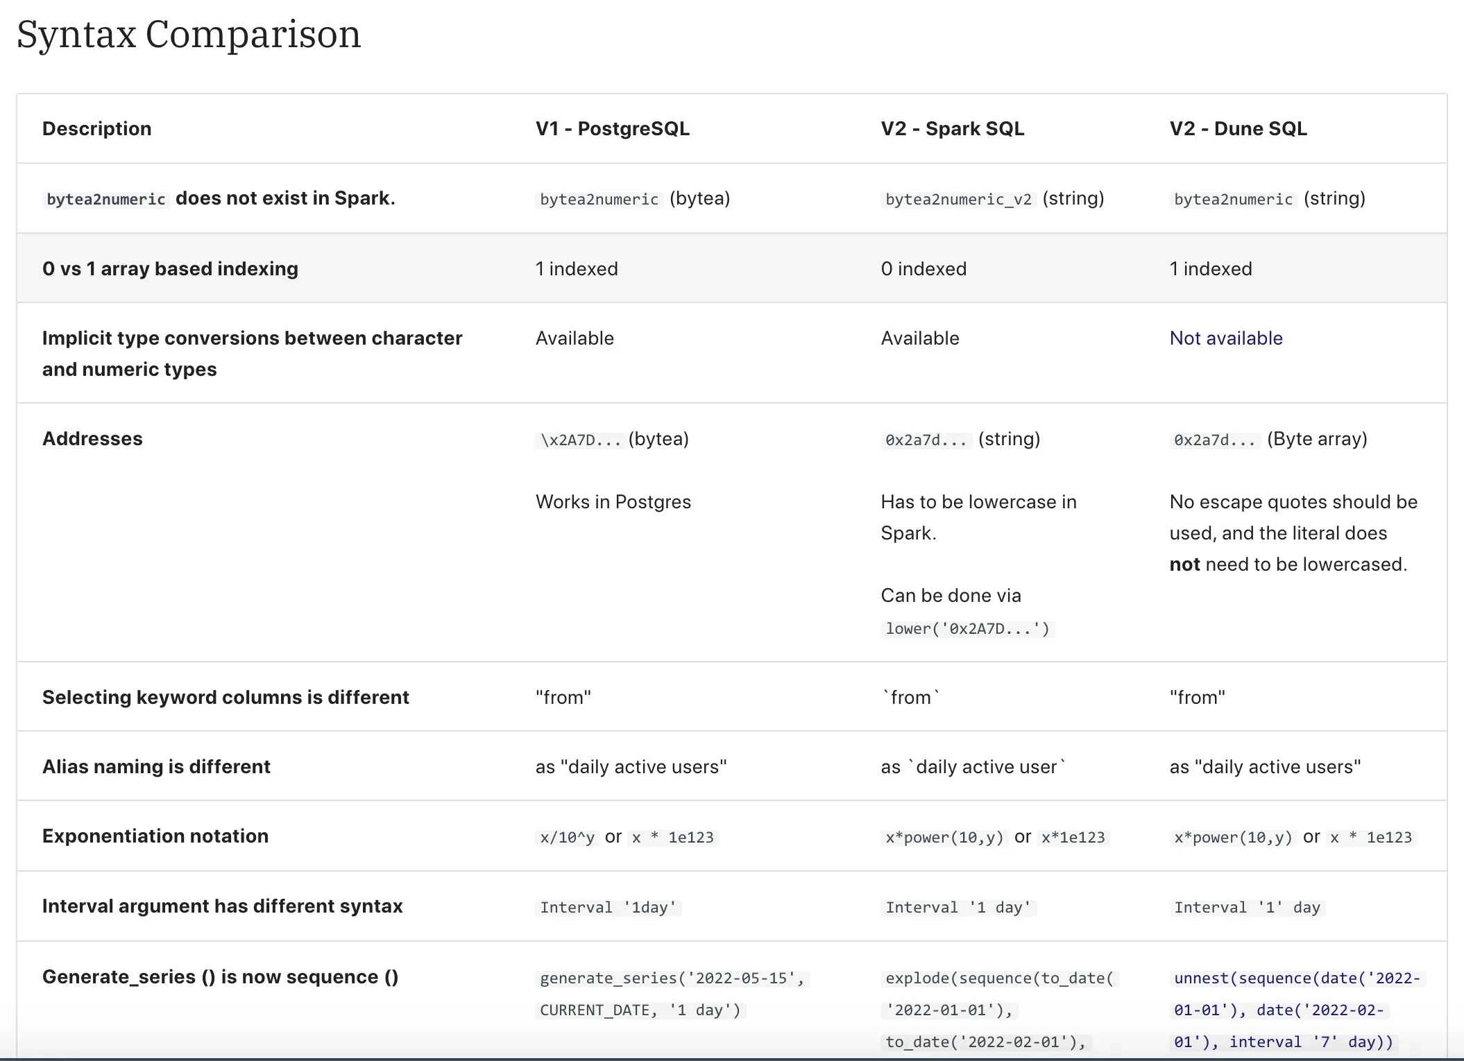
Task: Click "Exponentiation notation" row label
Action: point(155,836)
